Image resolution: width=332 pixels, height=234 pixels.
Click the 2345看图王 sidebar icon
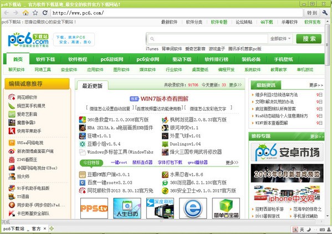(12, 160)
